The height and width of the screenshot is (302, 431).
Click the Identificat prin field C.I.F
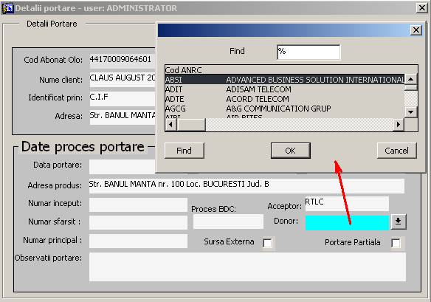(123, 99)
